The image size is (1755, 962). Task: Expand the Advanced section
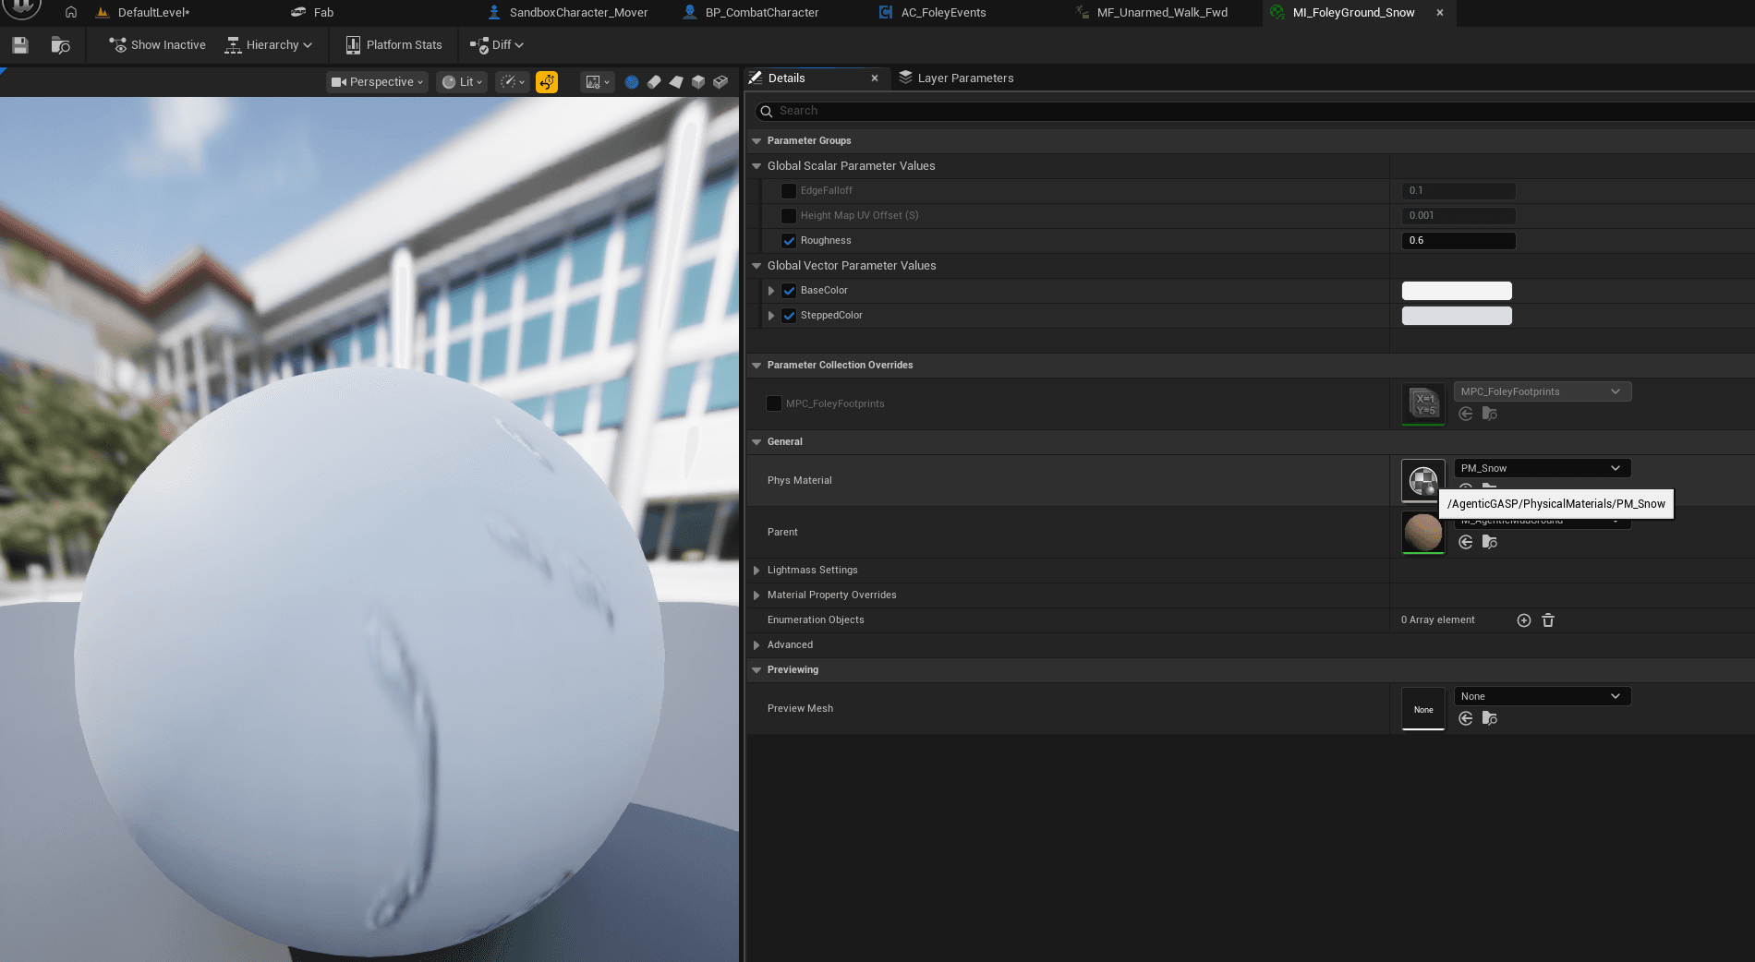pyautogui.click(x=756, y=645)
